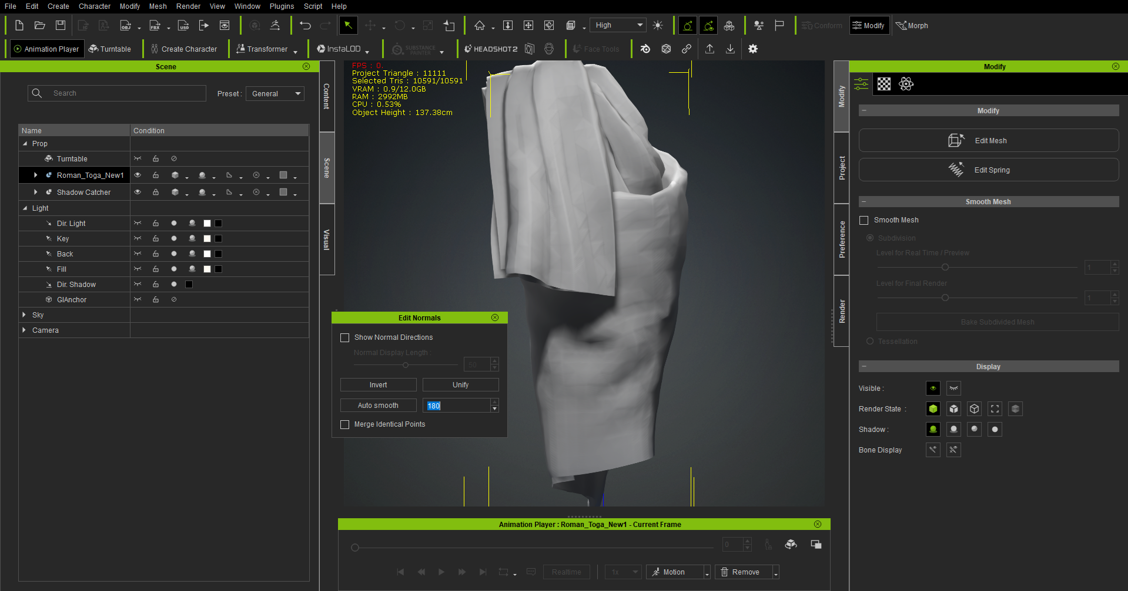Open a project with the folder icon

click(x=39, y=25)
